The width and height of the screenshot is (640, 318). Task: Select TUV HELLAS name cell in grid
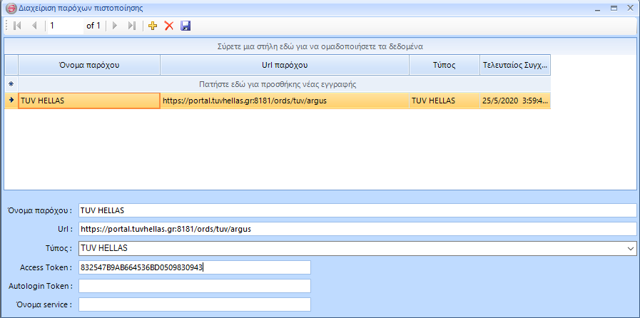(89, 101)
